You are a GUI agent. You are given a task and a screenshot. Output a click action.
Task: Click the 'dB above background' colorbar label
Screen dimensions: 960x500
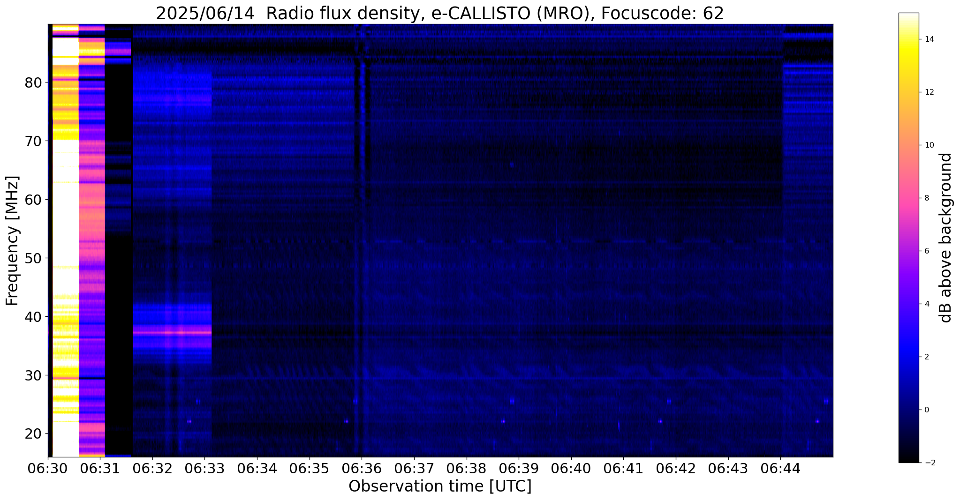coord(946,238)
